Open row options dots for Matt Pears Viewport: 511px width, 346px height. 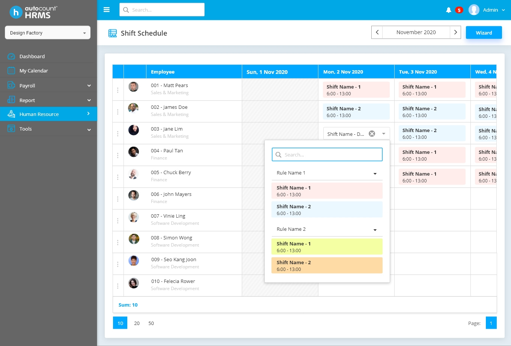pos(118,90)
